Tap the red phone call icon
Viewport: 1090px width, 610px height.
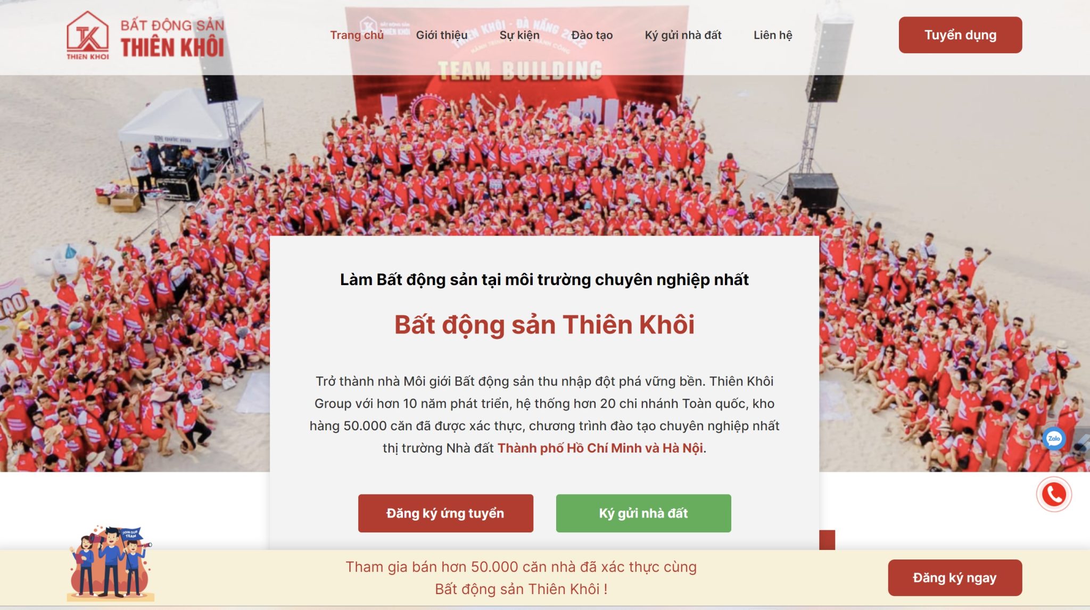coord(1054,495)
